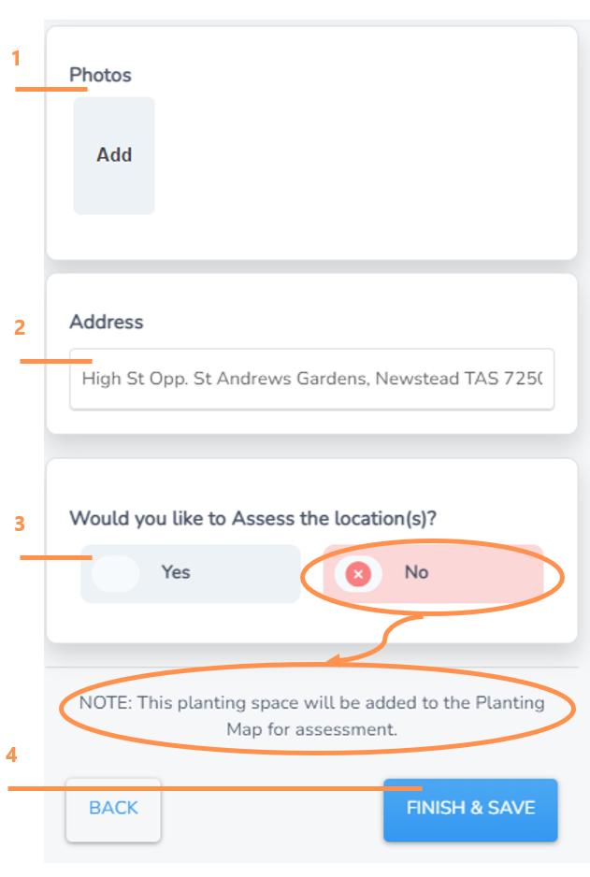Click the Add photo tile
The image size is (590, 877).
114,155
